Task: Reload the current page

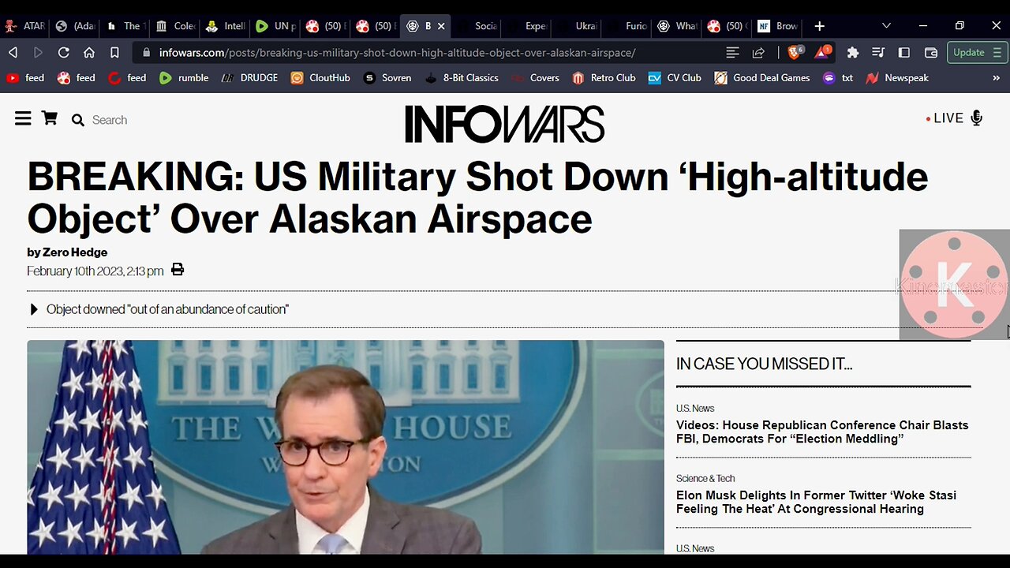Action: pos(64,53)
